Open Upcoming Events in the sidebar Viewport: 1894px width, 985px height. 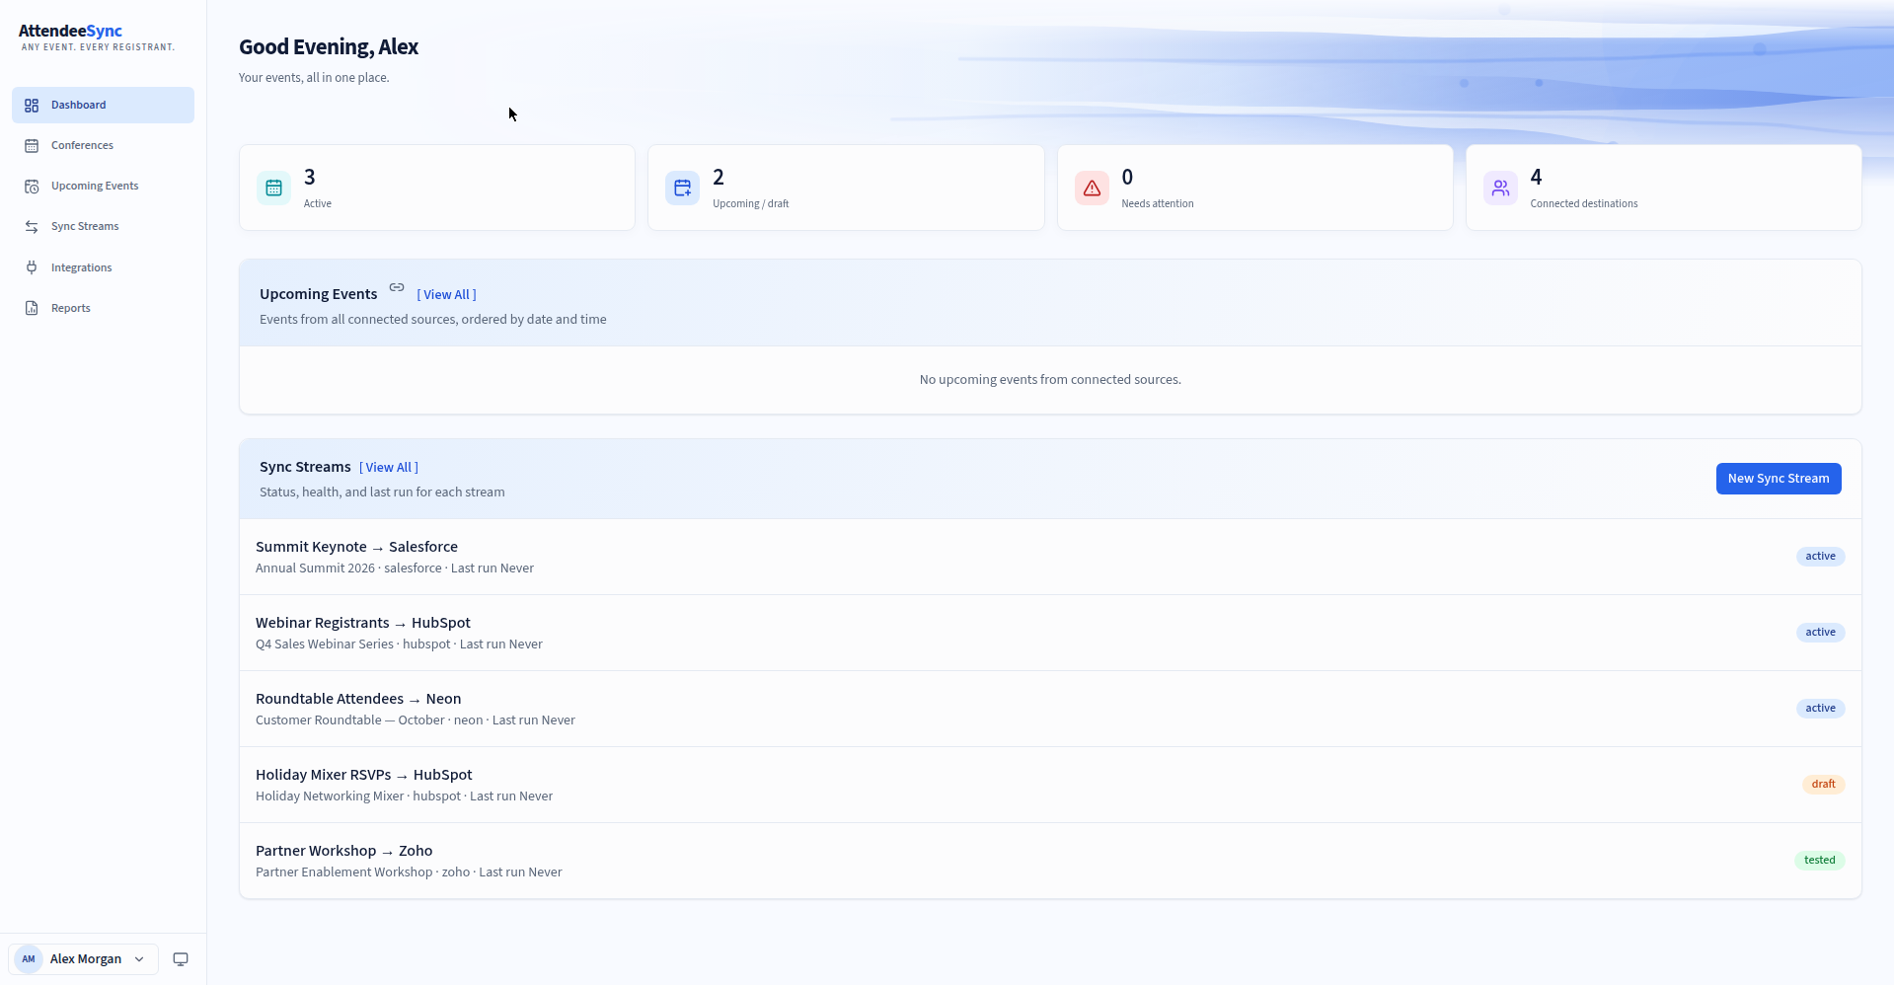coord(103,186)
